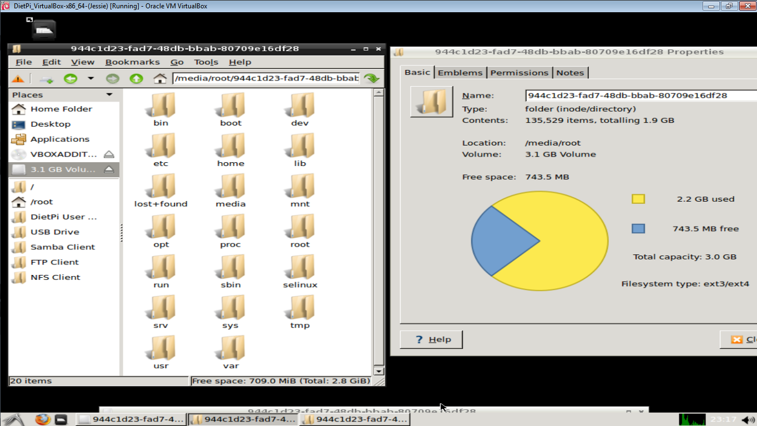This screenshot has height=426, width=757.
Task: Select the opt folder
Action: pos(161,231)
